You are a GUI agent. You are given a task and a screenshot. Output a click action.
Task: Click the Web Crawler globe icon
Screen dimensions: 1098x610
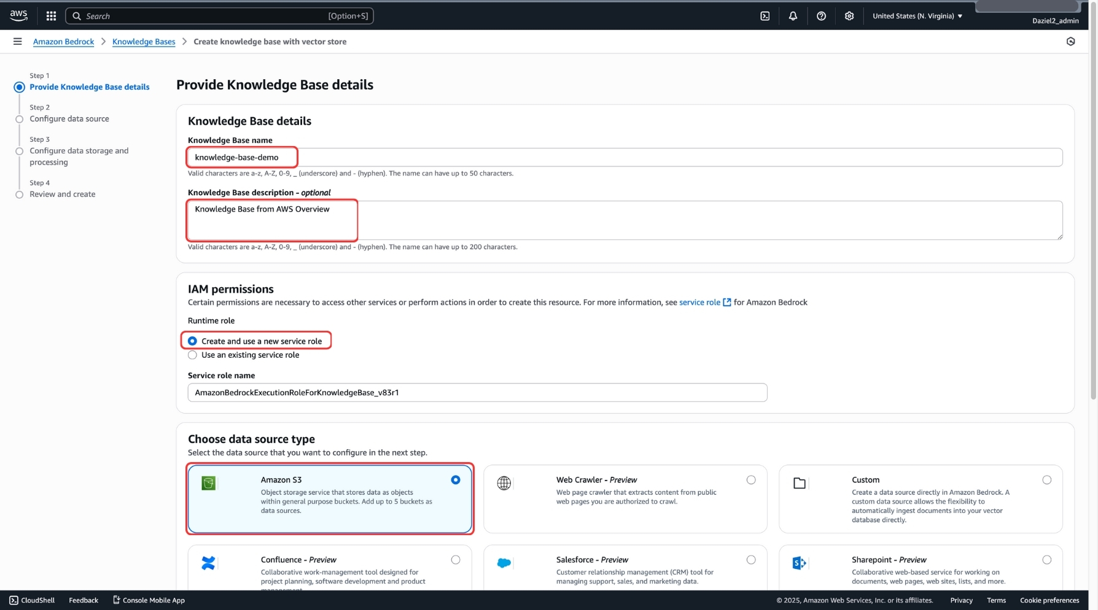(504, 483)
